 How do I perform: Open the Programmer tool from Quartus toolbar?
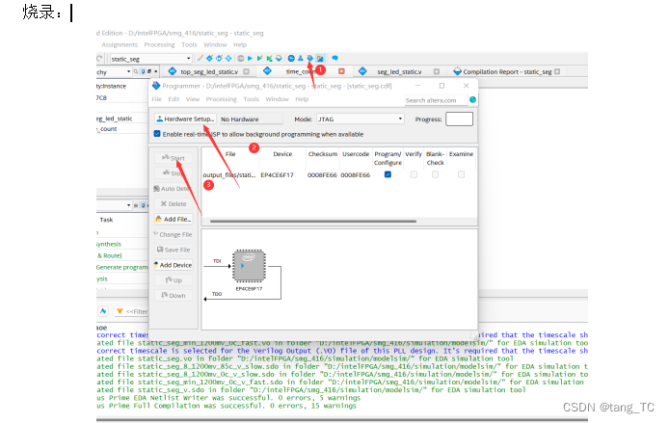click(310, 59)
